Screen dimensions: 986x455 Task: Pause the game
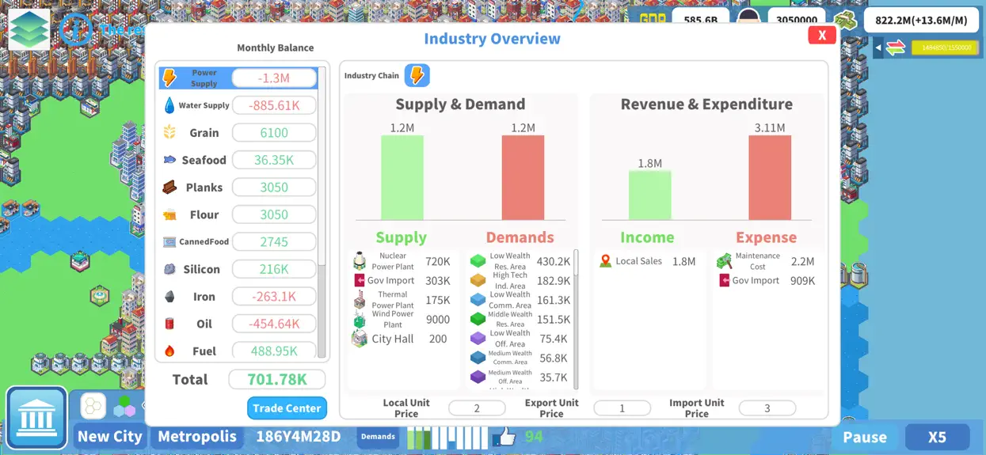(865, 437)
